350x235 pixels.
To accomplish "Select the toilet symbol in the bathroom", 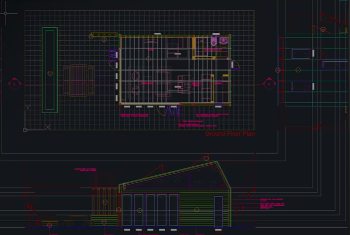I will [x=213, y=41].
